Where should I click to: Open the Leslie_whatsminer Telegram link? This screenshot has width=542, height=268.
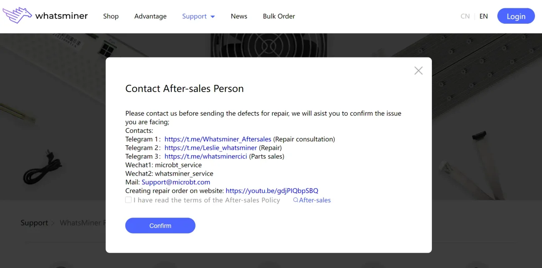[211, 148]
